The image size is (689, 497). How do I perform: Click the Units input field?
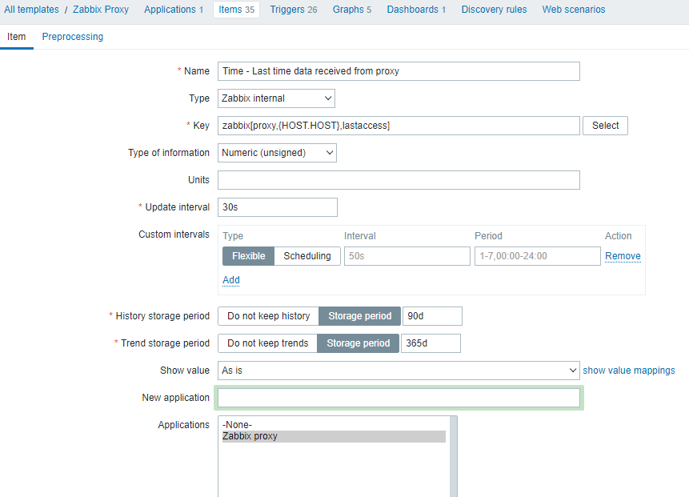point(399,180)
